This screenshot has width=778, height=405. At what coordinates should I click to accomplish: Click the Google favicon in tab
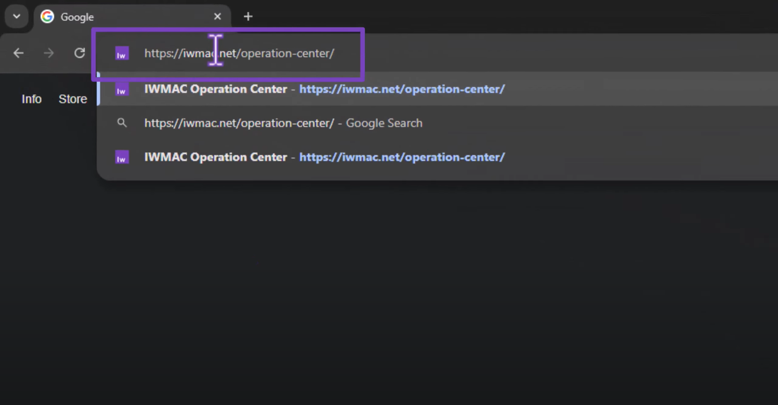(x=47, y=17)
